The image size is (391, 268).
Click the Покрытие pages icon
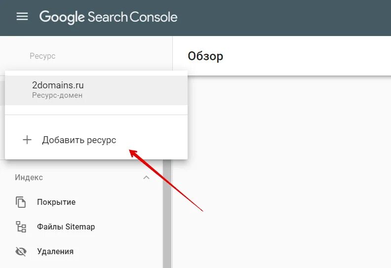coord(21,202)
